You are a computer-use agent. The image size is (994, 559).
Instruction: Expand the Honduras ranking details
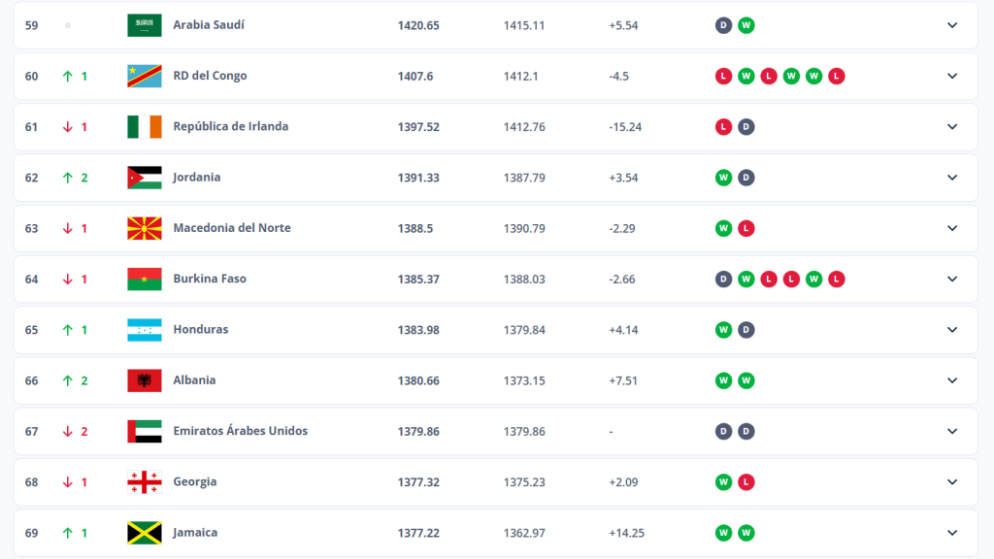[952, 330]
